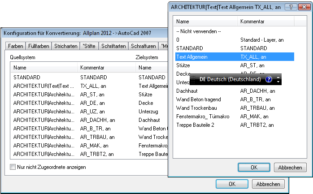Sort by Kommentar column in layer dialog

coord(265,22)
